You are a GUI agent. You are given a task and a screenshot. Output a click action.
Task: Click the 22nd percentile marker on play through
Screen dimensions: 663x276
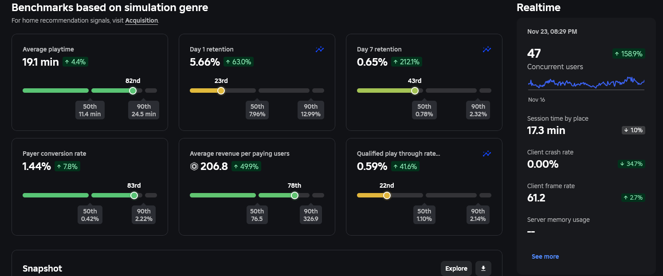[x=387, y=195]
